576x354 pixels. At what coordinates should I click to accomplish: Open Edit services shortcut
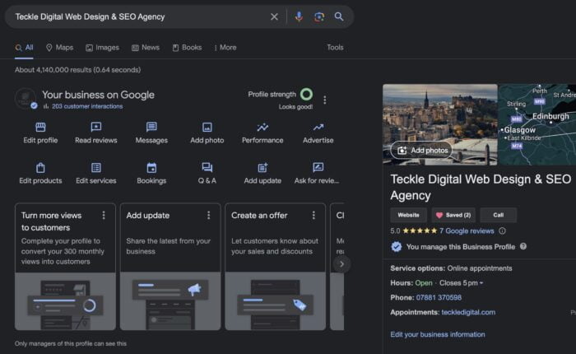tap(96, 174)
